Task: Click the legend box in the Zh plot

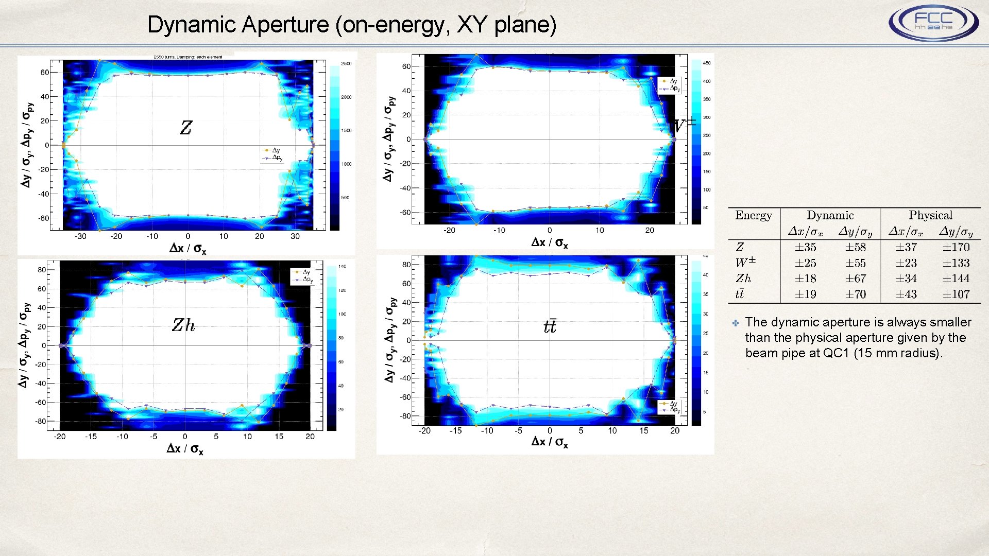Action: tap(302, 276)
